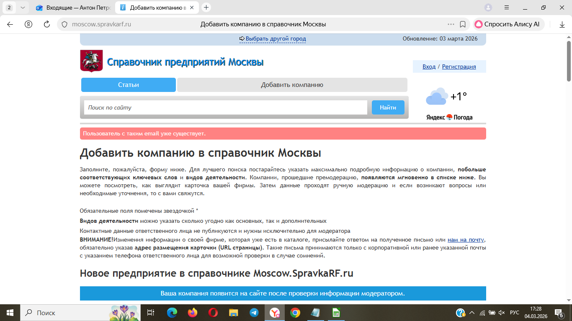Open Yandex home via the Я icon
Image resolution: width=572 pixels, height=321 pixels.
pos(28,24)
